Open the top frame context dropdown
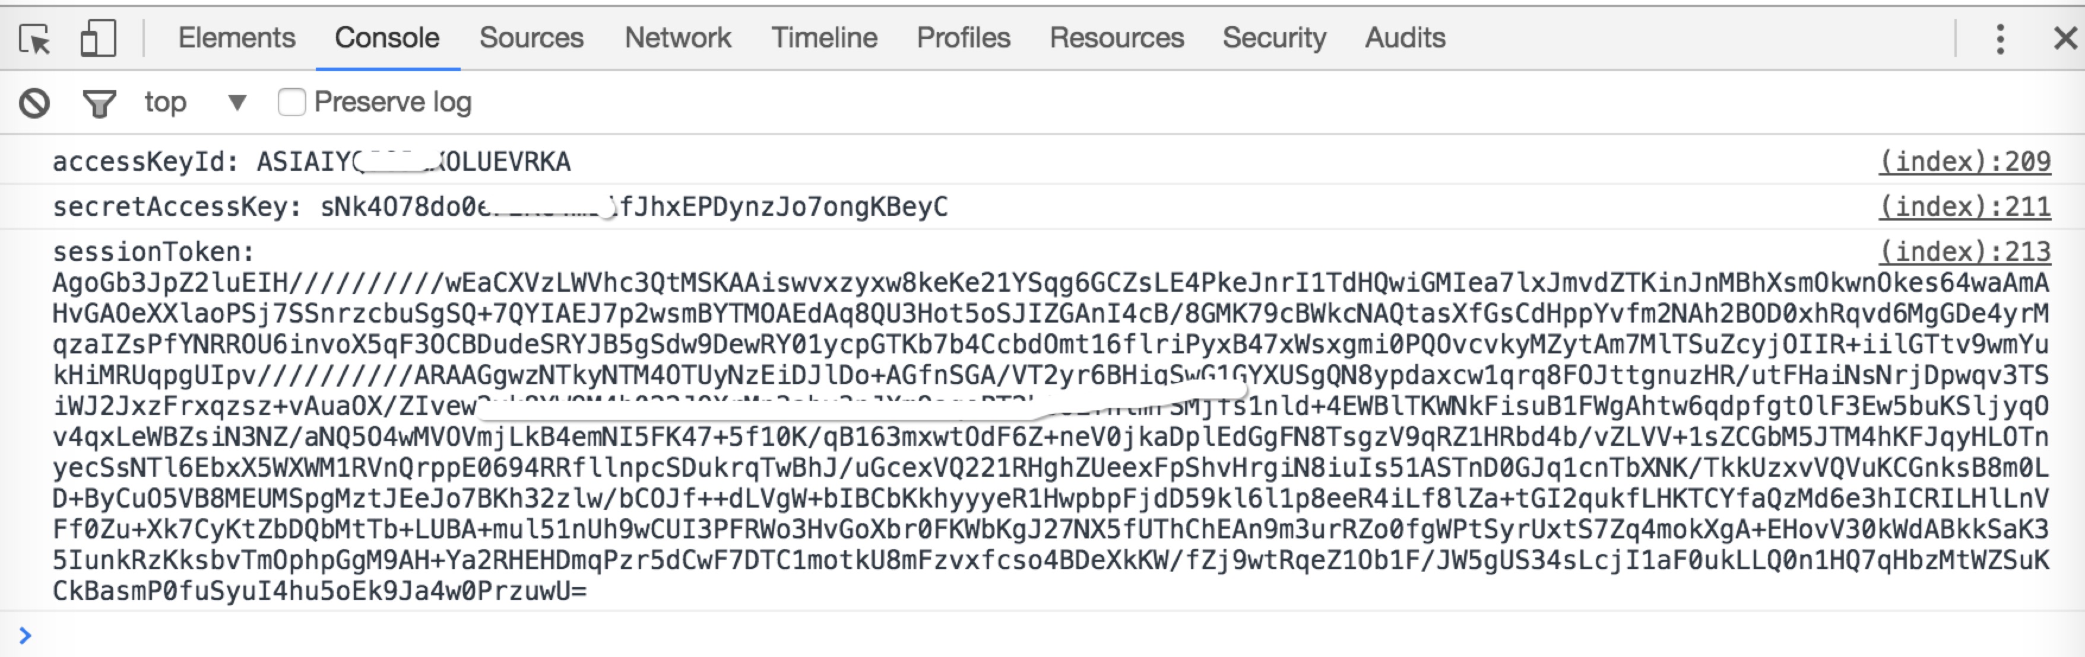Screen dimensions: 2085x657 click(x=194, y=103)
